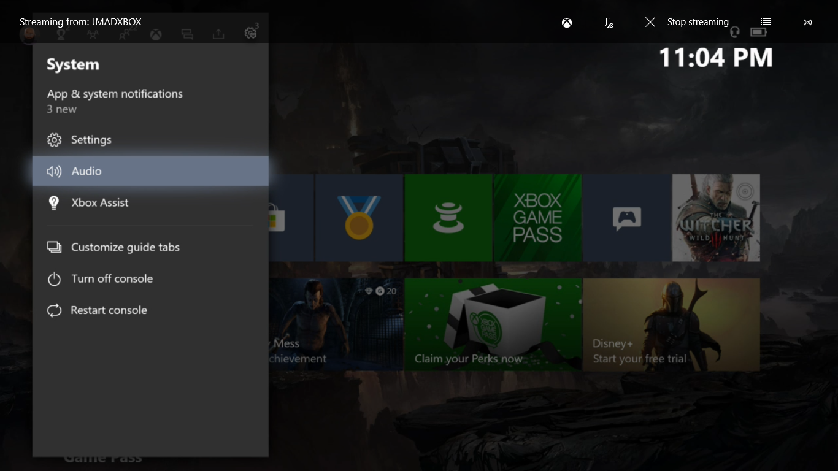Click the System panel heading

tap(73, 64)
